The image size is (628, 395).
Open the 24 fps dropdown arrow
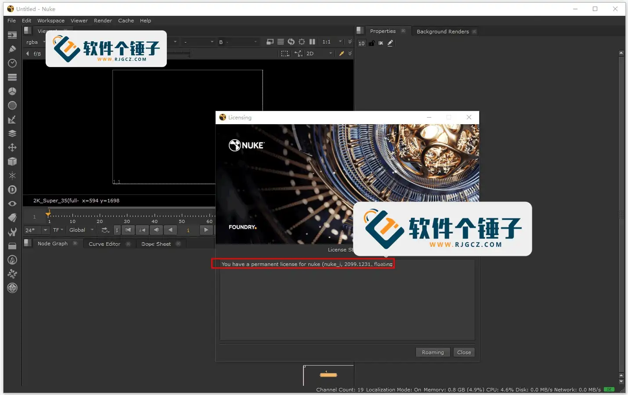[45, 230]
